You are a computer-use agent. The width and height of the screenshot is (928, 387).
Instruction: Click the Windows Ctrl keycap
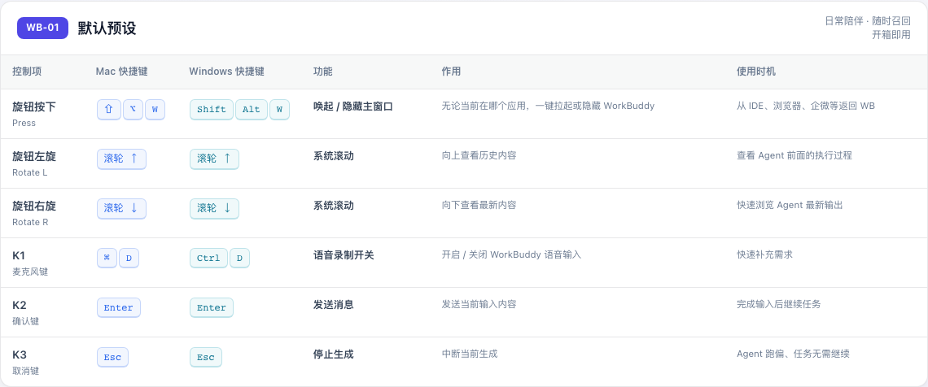click(x=208, y=259)
